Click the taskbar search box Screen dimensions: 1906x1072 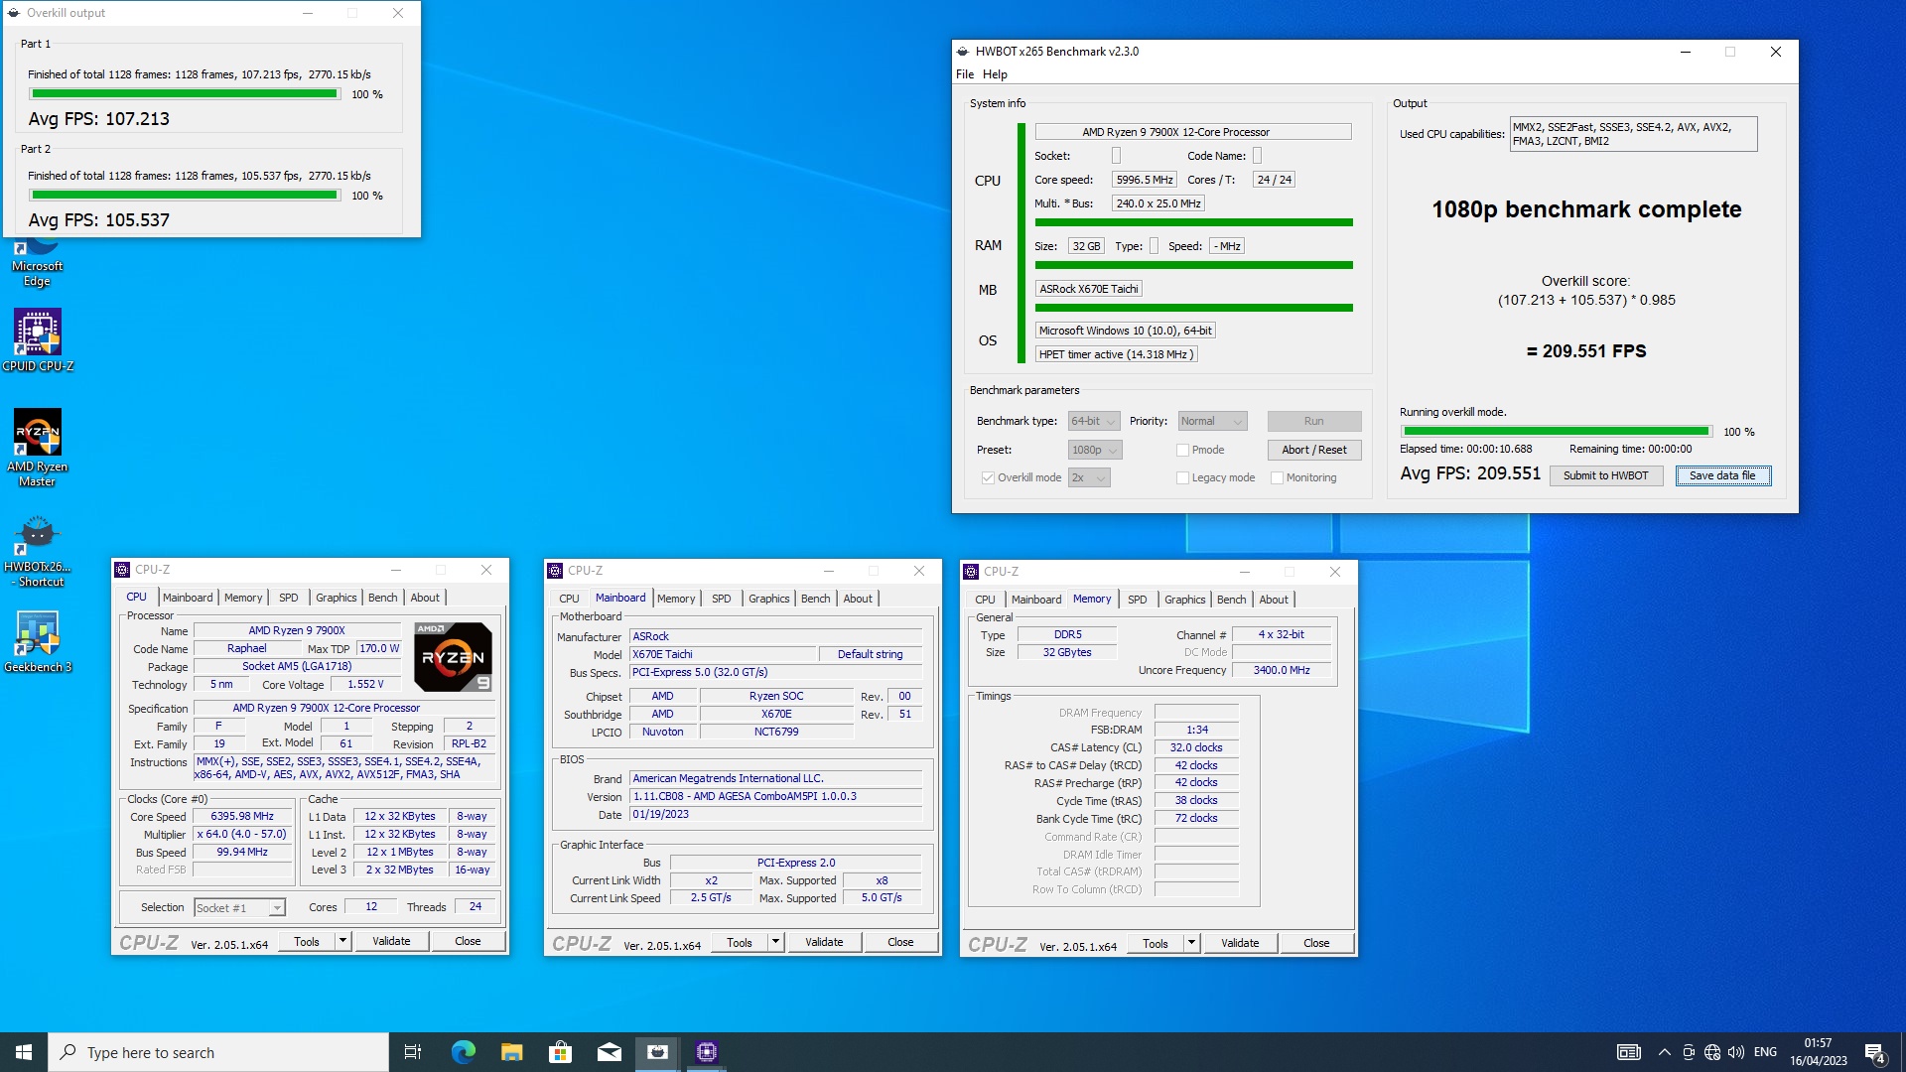[218, 1052]
